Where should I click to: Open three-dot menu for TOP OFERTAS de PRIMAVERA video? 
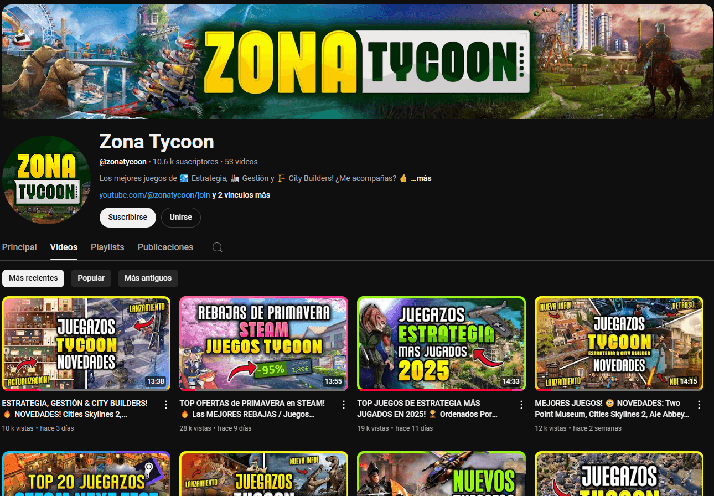pyautogui.click(x=344, y=405)
